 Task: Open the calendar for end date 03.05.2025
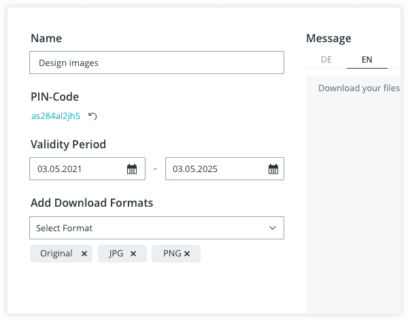273,169
